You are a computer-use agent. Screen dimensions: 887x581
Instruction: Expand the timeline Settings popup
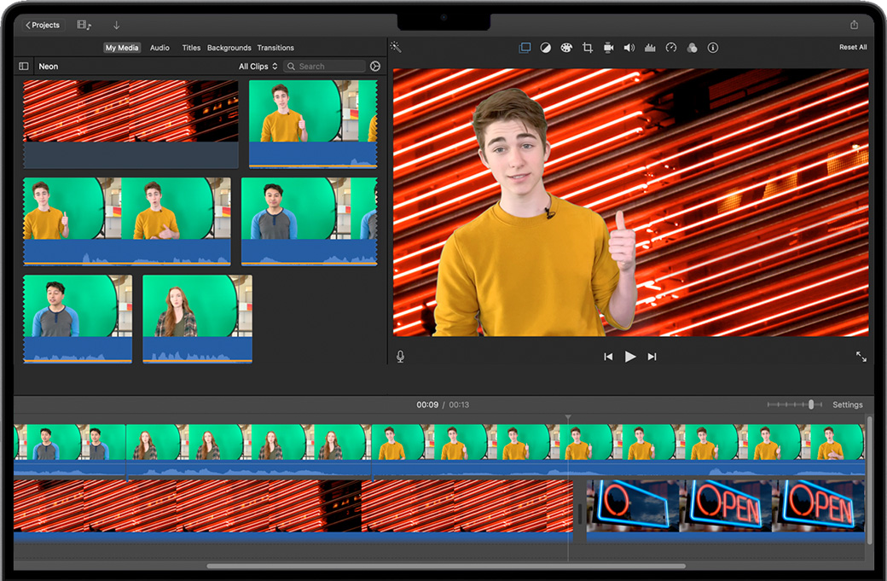(x=847, y=404)
